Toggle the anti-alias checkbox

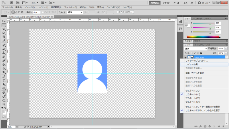point(43,12)
